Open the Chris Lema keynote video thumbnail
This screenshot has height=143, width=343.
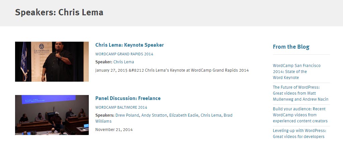[52, 62]
